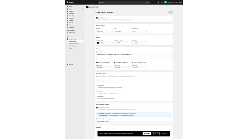
Task: Click the Primary Color black swatch
Action: (98, 43)
